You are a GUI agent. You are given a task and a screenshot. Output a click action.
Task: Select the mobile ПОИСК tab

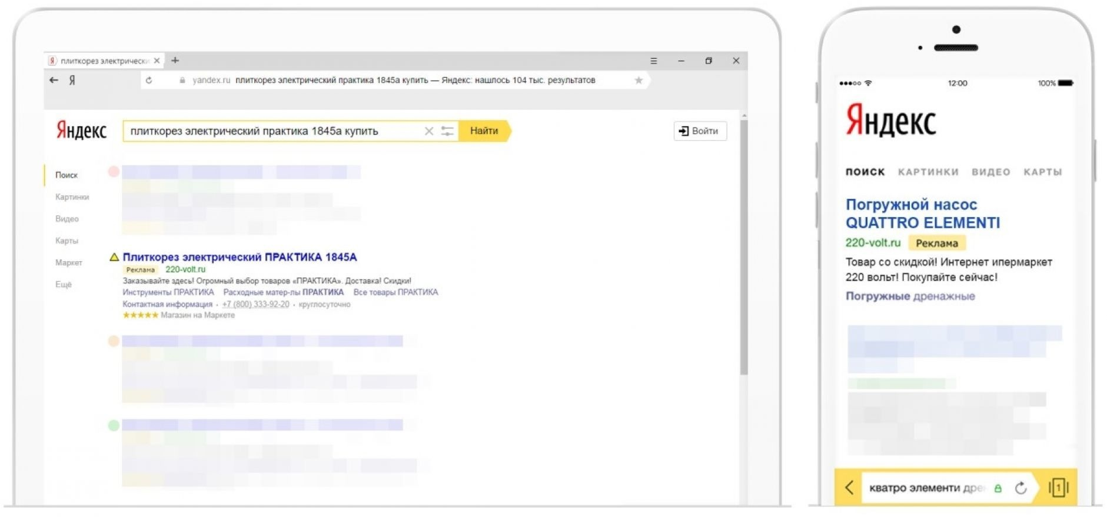click(865, 172)
